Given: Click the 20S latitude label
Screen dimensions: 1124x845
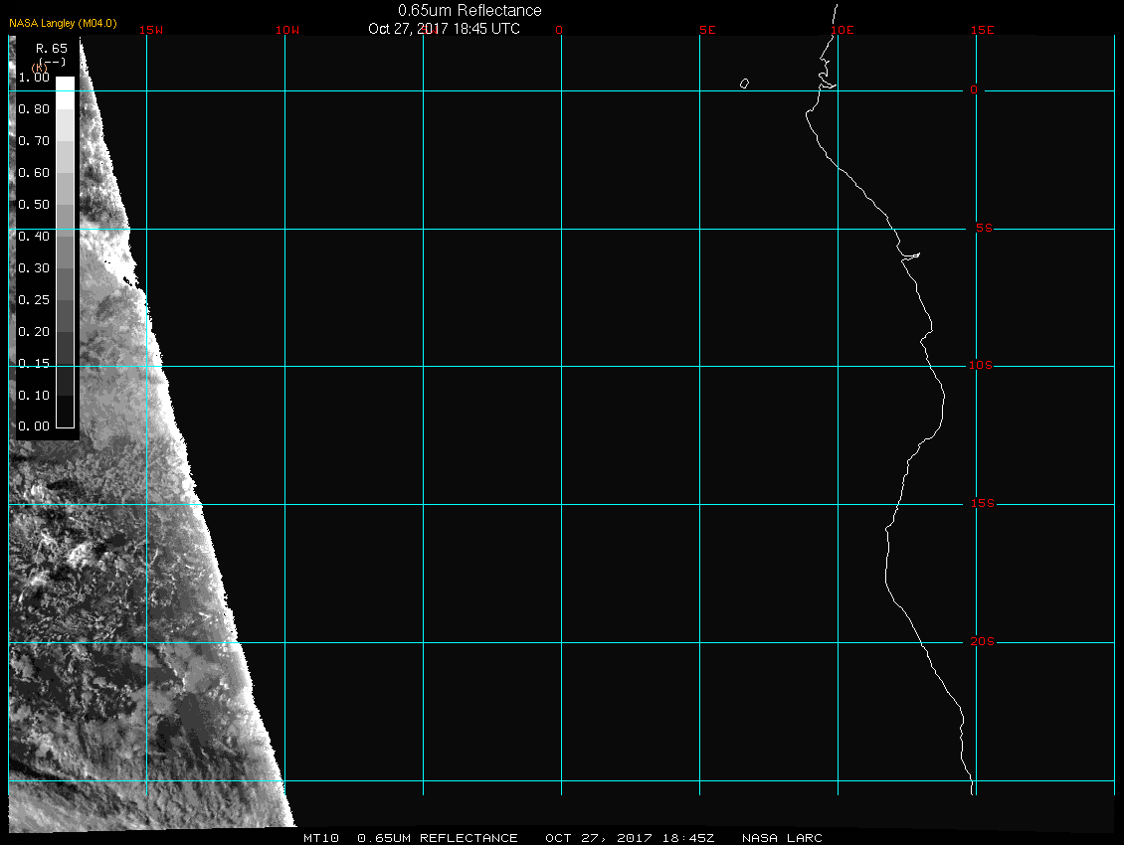Looking at the screenshot, I should (x=981, y=642).
